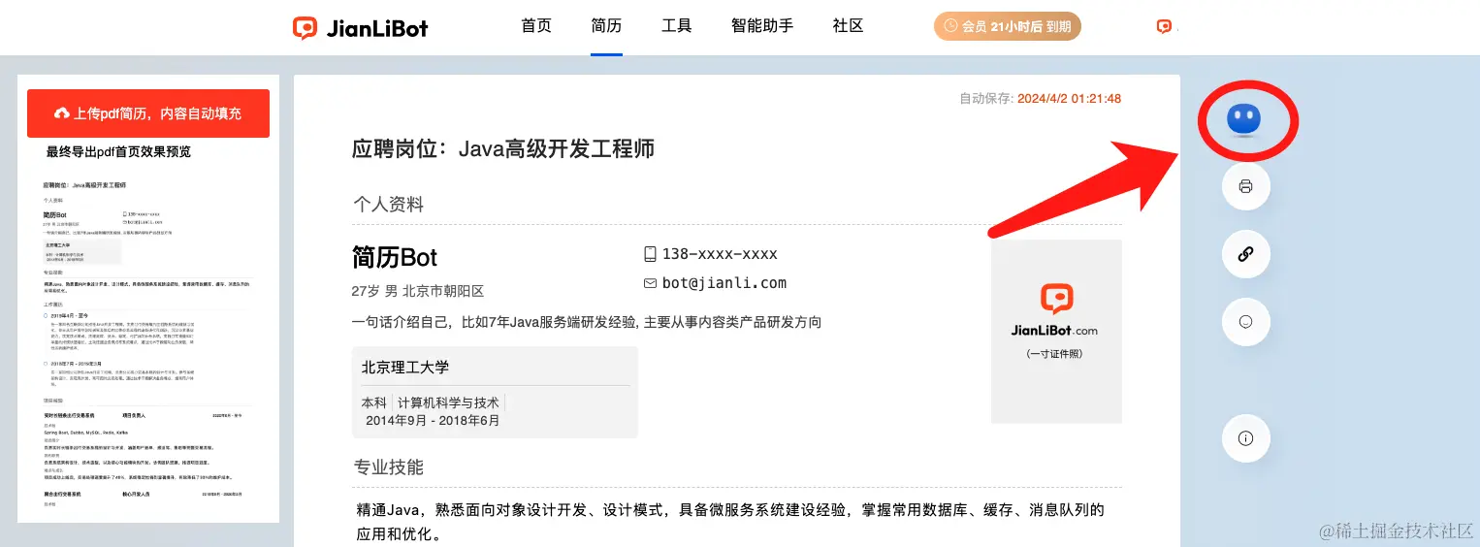Click 上传pdf简历，内容自动填充 button
Screen dimensions: 1480x547
(148, 113)
